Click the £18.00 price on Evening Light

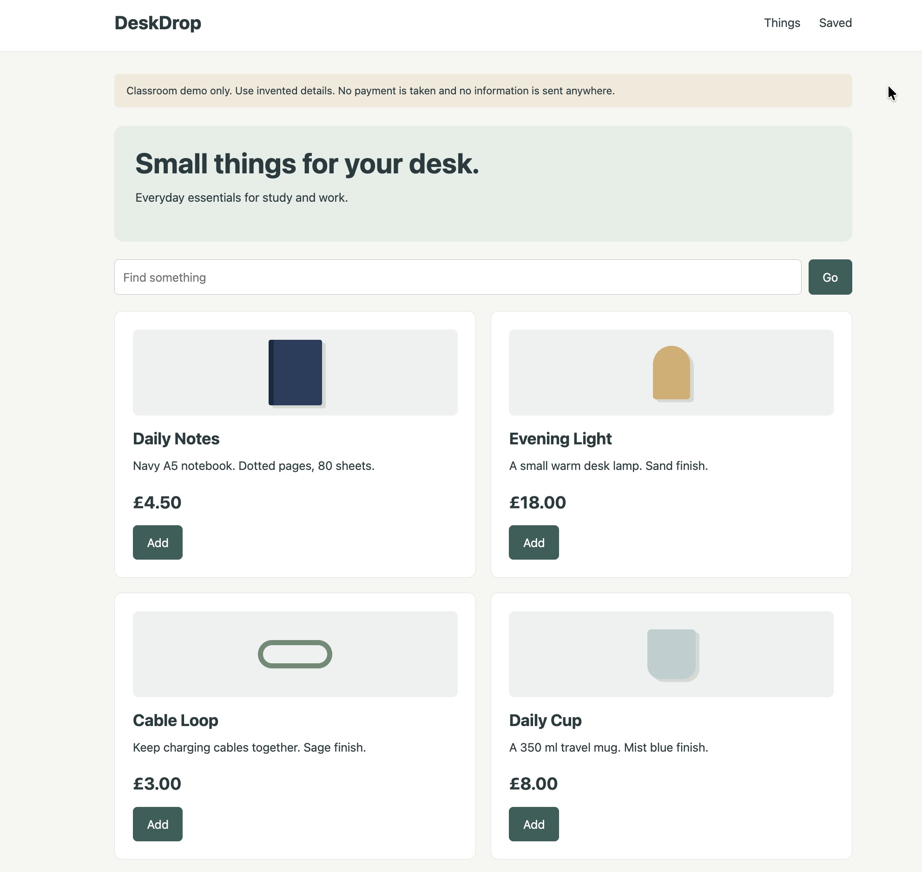coord(538,502)
